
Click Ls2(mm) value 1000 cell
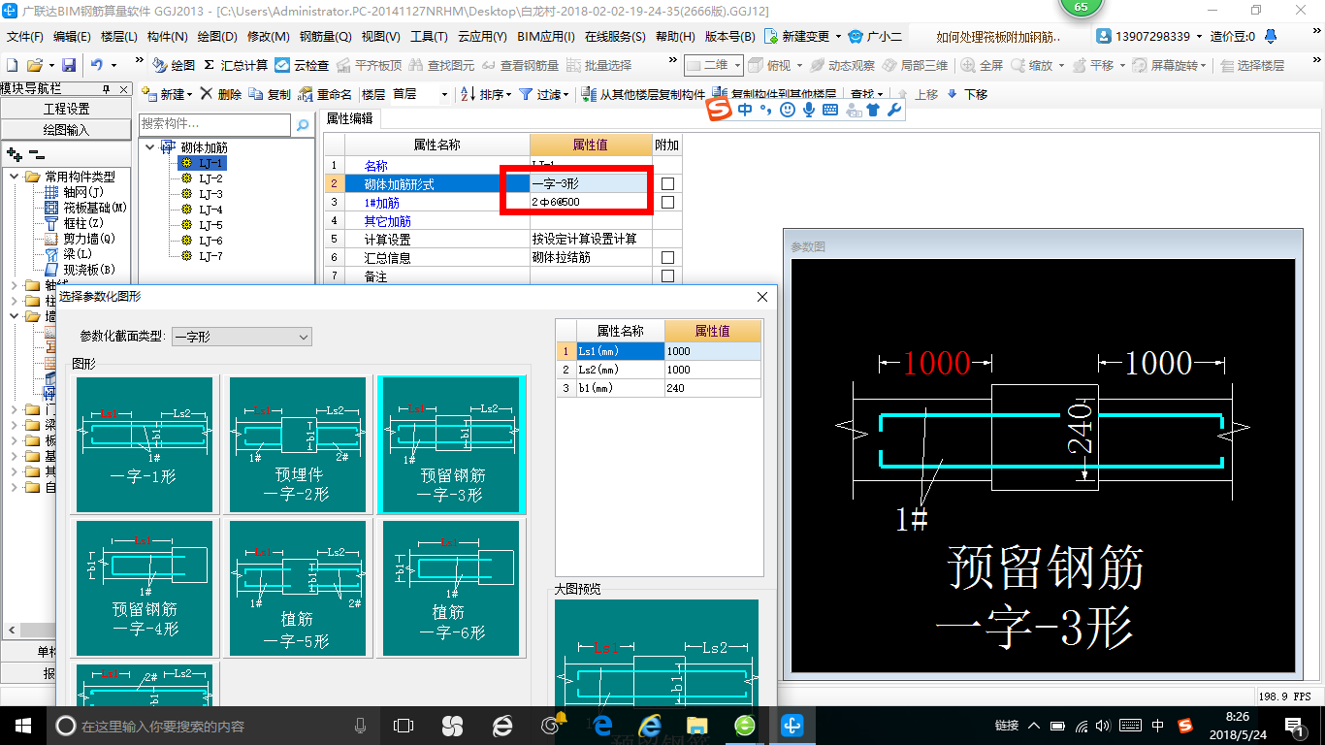point(713,370)
